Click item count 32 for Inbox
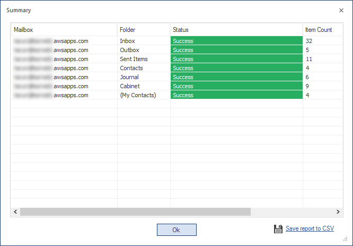Screen dimensions: 353x246 point(323,41)
